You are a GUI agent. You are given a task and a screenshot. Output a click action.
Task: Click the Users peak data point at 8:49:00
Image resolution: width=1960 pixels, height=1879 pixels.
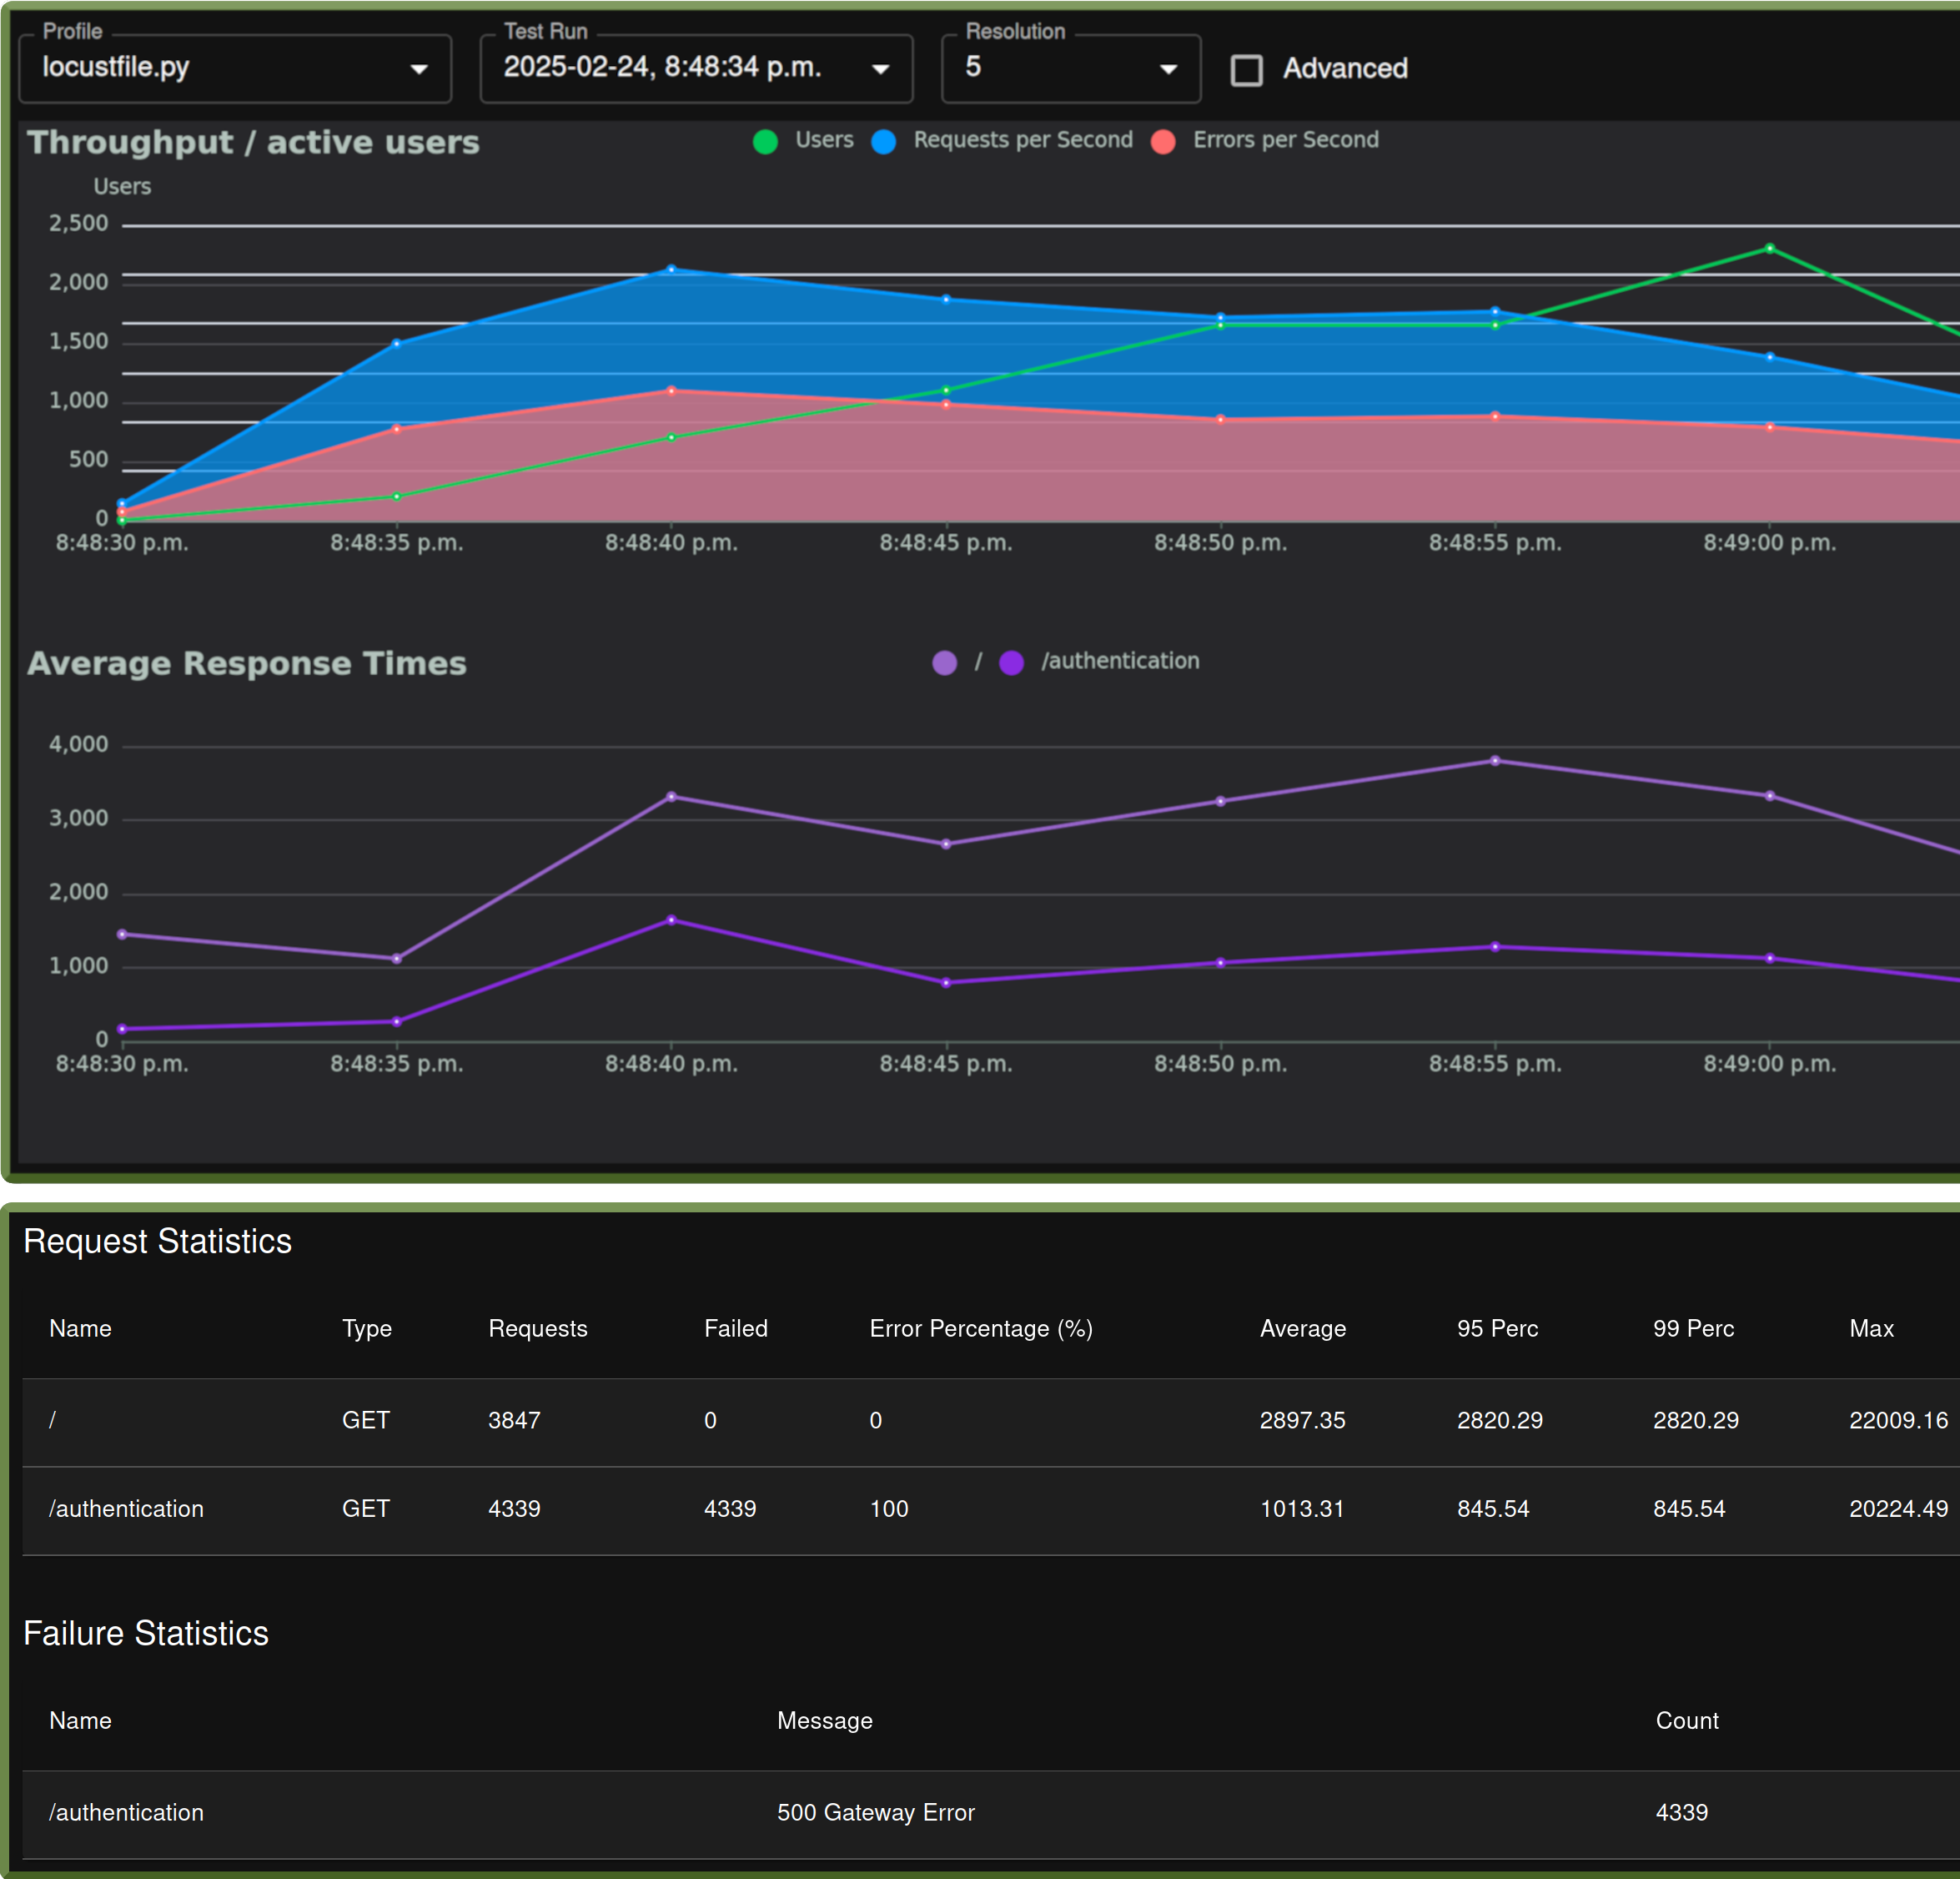1769,248
